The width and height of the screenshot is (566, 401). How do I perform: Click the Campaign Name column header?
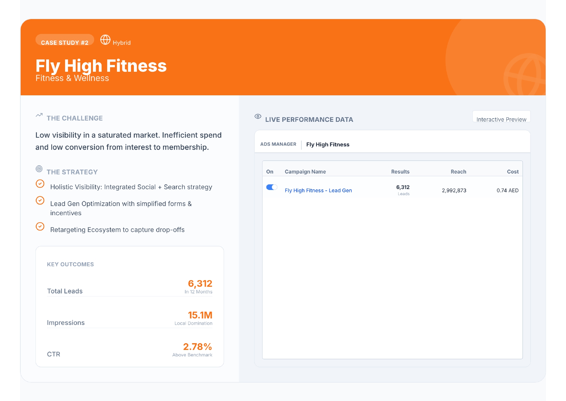(x=305, y=172)
